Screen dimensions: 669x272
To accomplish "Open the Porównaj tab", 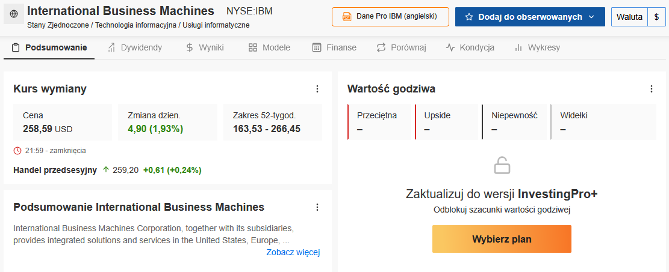I will coord(401,47).
